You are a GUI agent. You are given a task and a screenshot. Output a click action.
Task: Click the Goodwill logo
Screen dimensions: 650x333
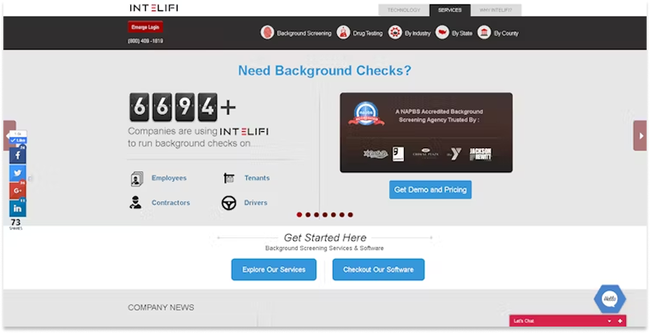tap(398, 154)
